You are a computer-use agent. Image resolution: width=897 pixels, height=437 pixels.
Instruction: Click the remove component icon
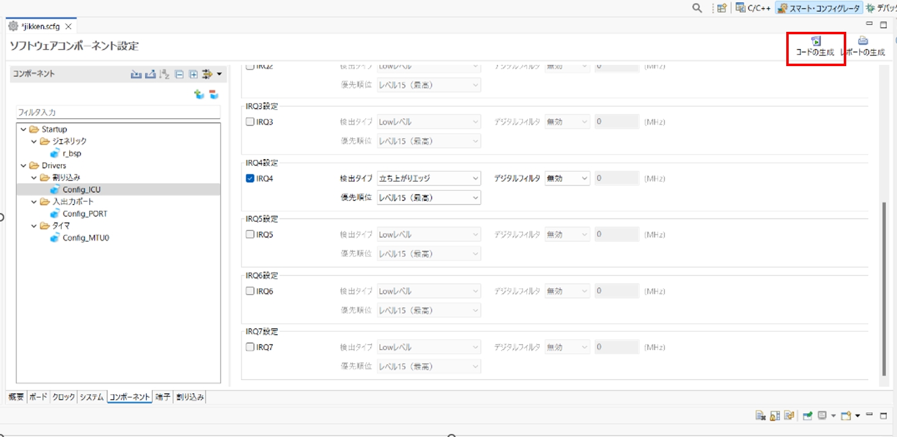(214, 94)
